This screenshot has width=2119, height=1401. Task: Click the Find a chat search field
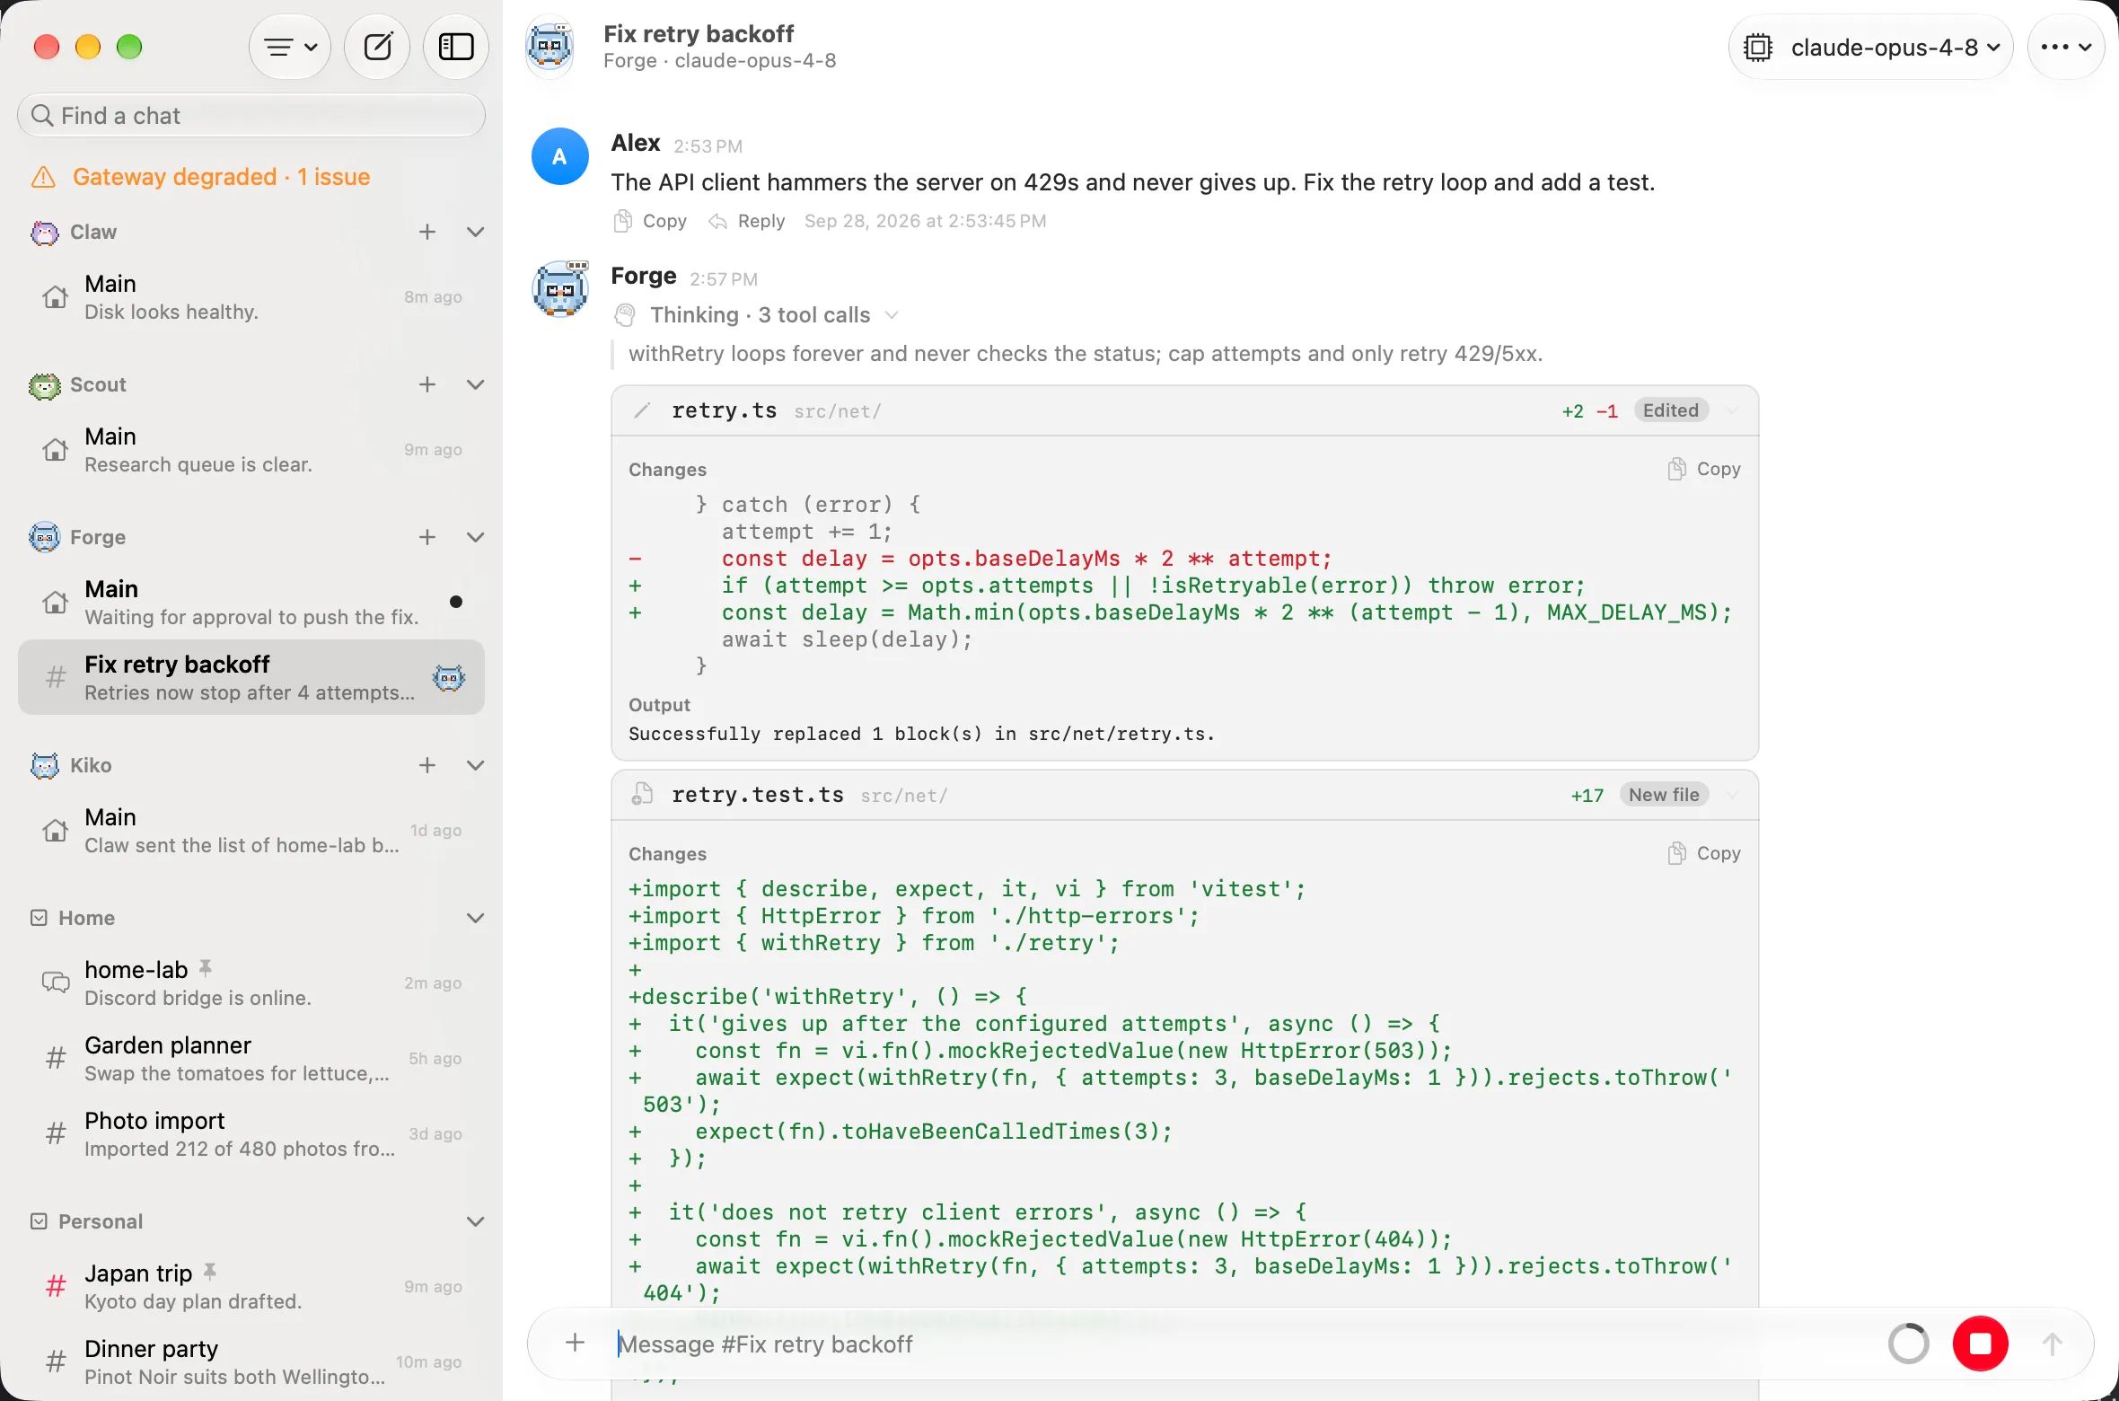[251, 116]
